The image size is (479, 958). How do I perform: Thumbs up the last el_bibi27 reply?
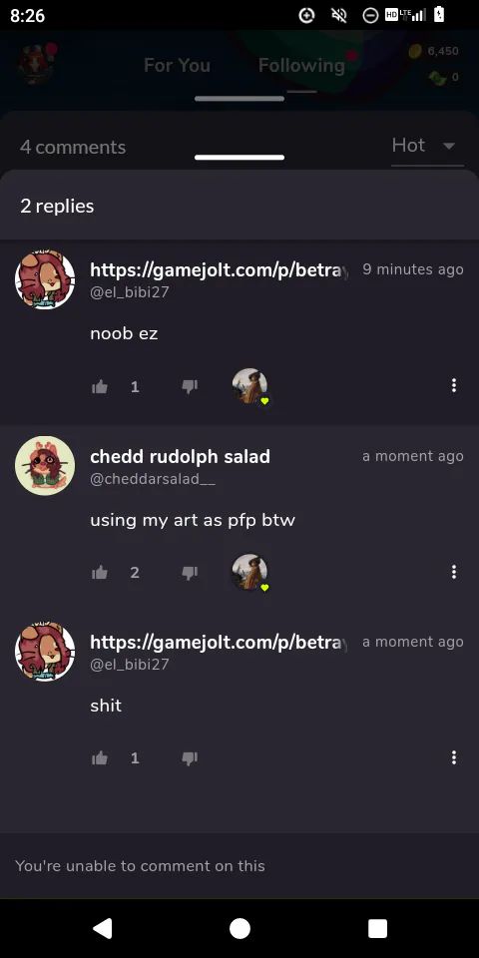point(100,758)
